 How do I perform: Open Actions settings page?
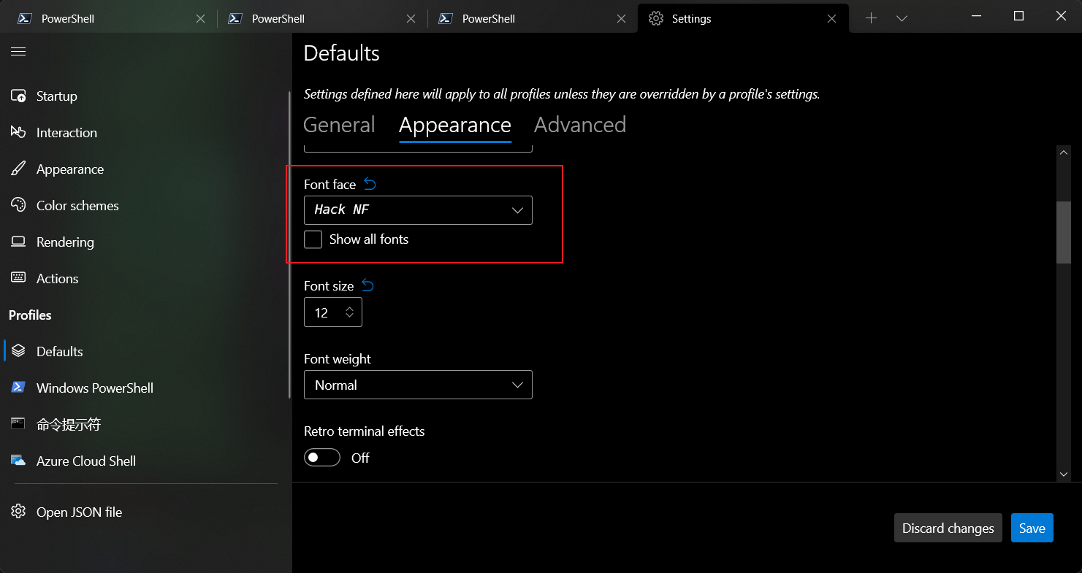(x=145, y=278)
